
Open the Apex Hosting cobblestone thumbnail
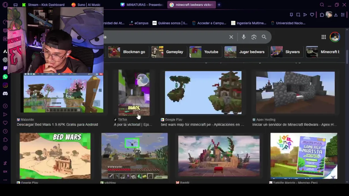pyautogui.click(x=295, y=93)
